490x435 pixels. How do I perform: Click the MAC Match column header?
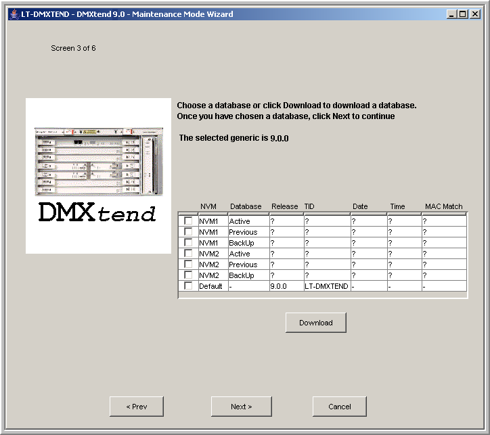(443, 206)
